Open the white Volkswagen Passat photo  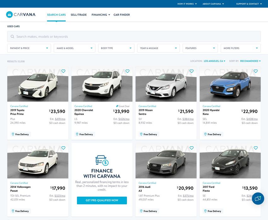point(38,161)
